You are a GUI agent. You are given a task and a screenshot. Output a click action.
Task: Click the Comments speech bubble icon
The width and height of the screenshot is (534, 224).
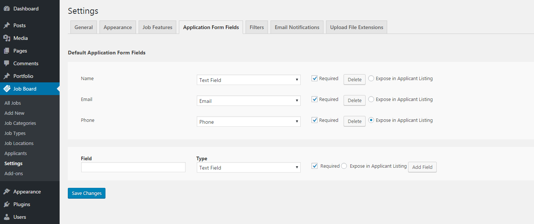[x=7, y=63]
